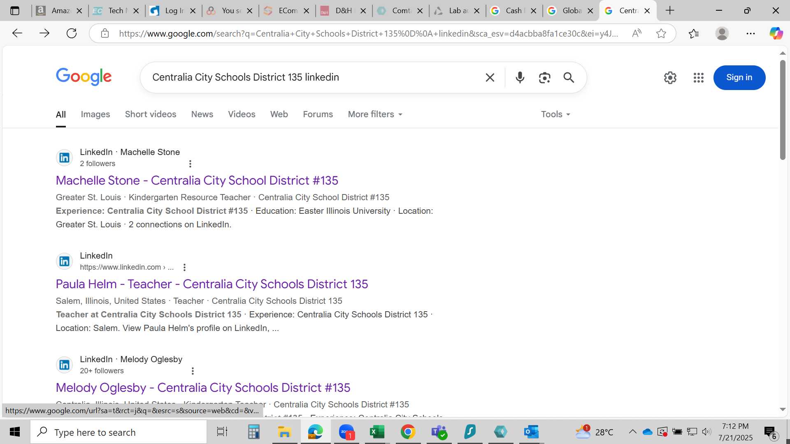The height and width of the screenshot is (444, 790).
Task: Go back to previous page
Action: (17, 33)
